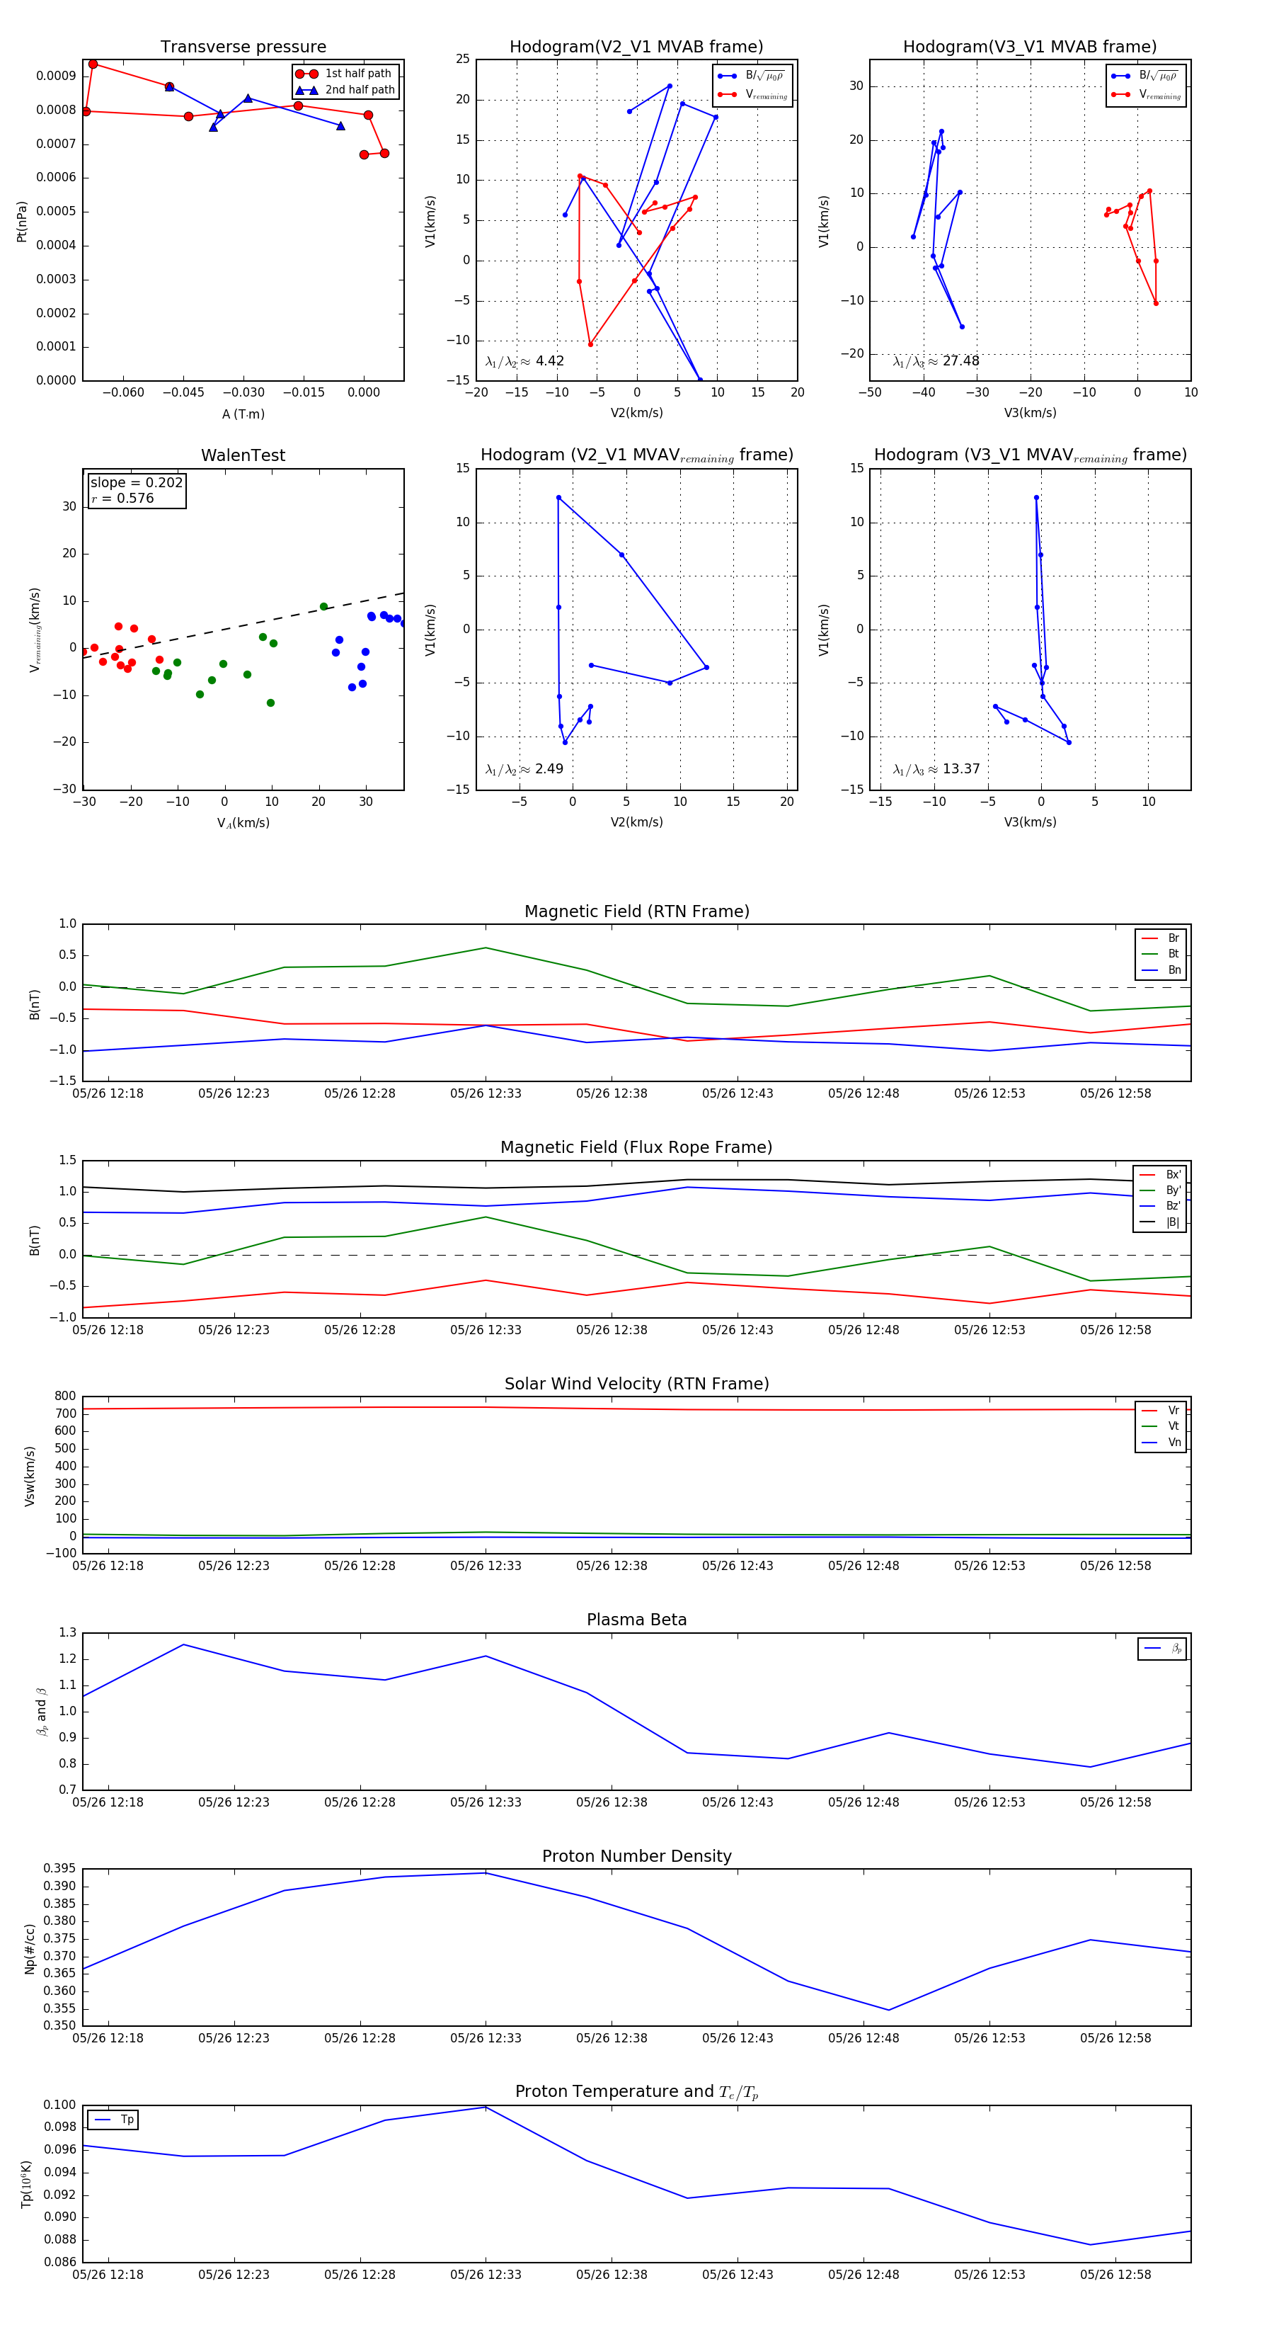
Task: Click the 'βp and β' axis label
Action: pos(41,1712)
